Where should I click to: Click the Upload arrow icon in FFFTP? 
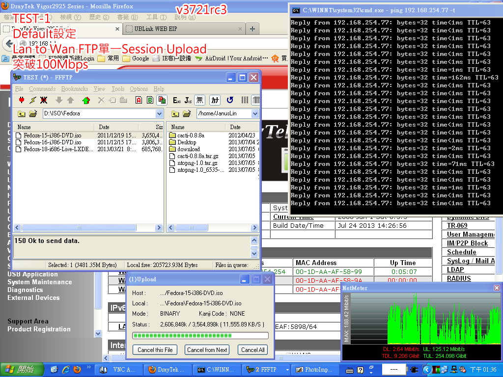pos(71,100)
